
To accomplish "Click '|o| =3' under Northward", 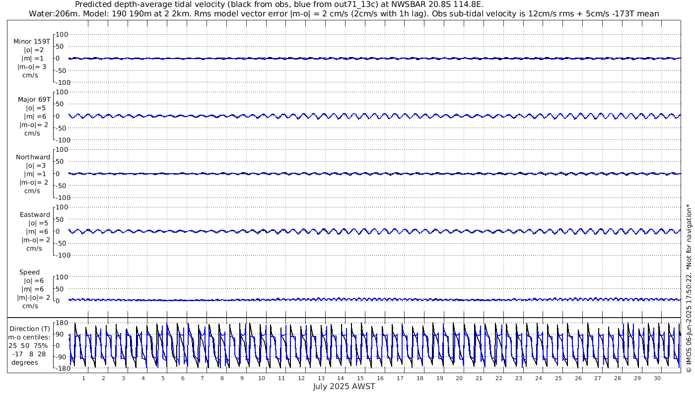I will [36, 165].
